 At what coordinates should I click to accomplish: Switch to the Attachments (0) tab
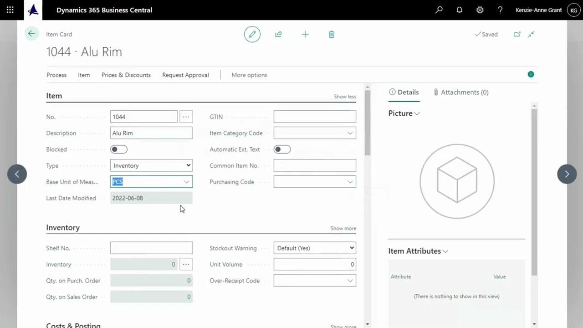[460, 92]
